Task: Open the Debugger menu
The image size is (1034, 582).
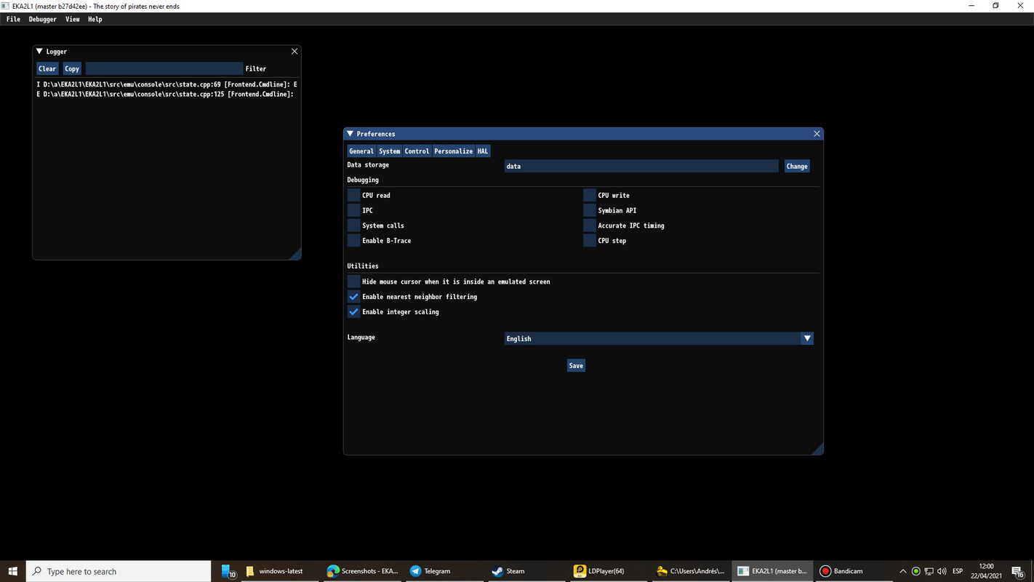Action: (x=43, y=19)
